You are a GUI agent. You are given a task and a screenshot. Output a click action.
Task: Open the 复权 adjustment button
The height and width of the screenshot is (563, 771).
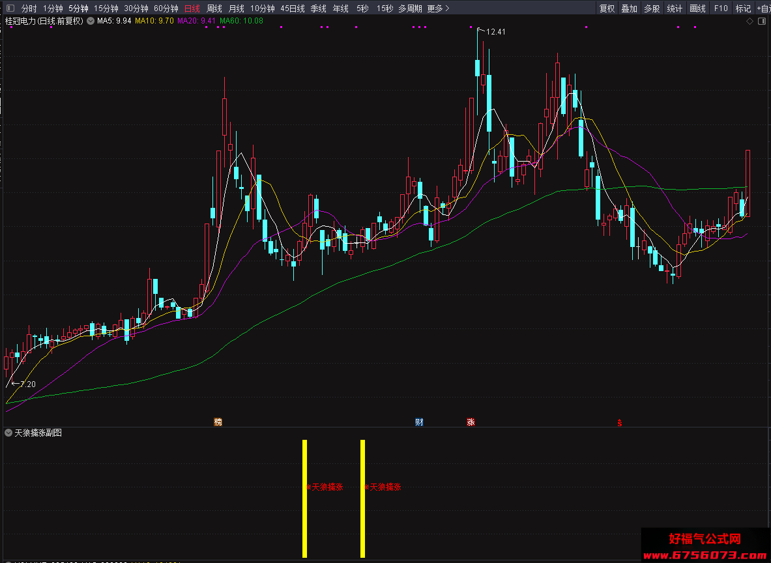click(x=607, y=8)
